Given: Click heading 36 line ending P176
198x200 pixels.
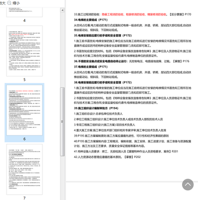Looking at the screenshot, I should [132, 61].
